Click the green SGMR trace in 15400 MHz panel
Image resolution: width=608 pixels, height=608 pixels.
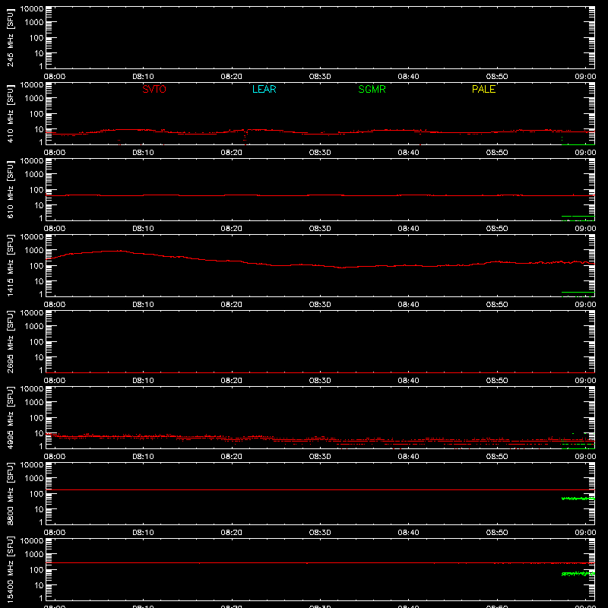tap(578, 574)
